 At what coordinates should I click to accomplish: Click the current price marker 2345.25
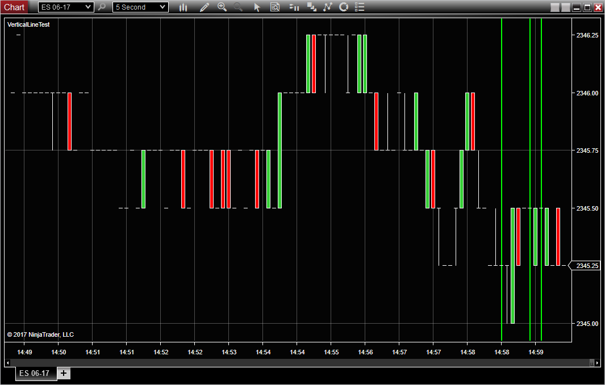point(585,266)
